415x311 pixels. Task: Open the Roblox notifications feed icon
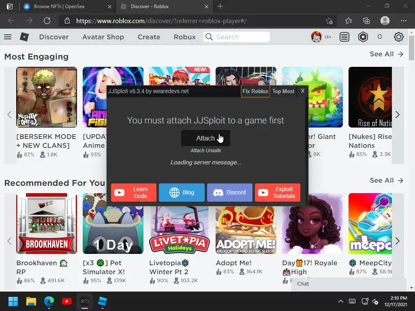tap(344, 37)
